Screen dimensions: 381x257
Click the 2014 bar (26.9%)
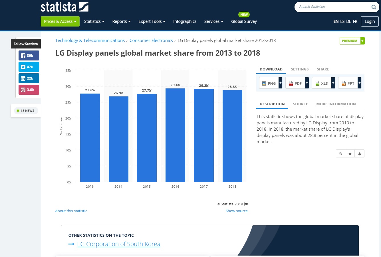click(x=118, y=139)
